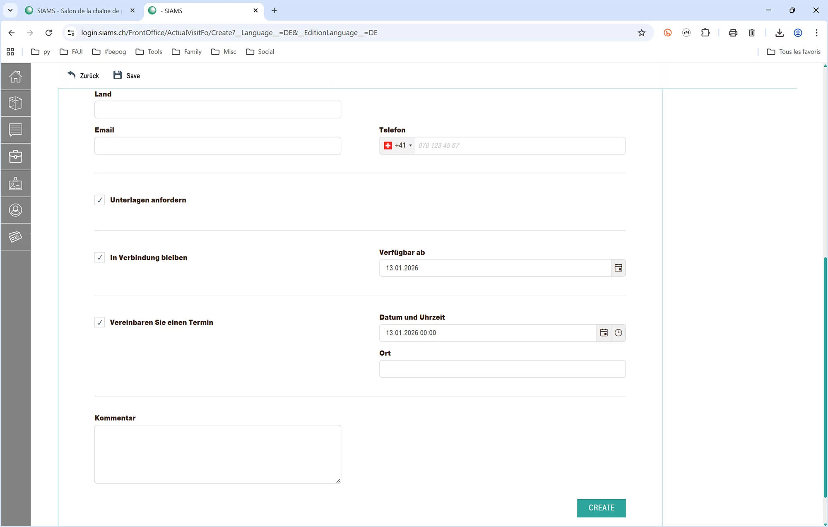Click the page vertical scrollbar thumb

pos(825,377)
